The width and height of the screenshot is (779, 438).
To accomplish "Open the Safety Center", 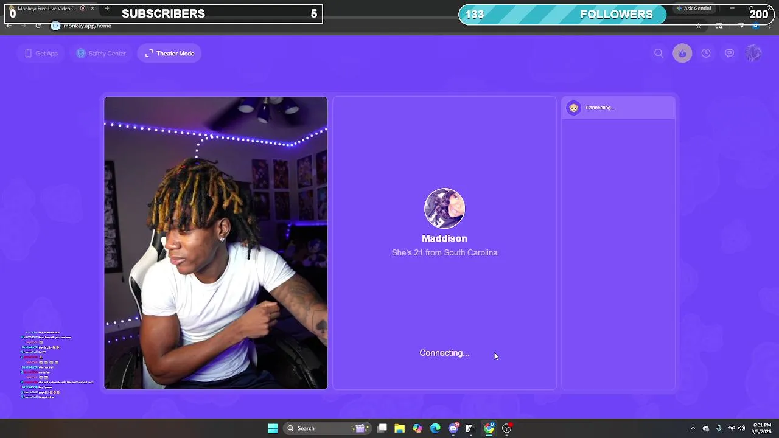I will (101, 54).
